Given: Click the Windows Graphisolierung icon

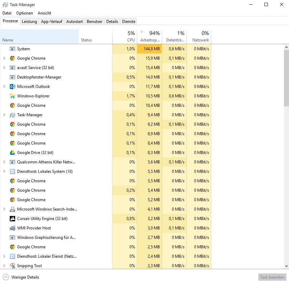Looking at the screenshot, I should click(12, 237).
